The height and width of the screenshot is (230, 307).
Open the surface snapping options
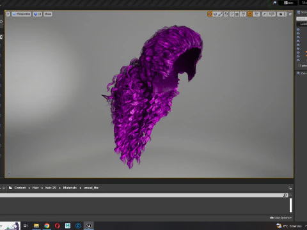(232, 14)
